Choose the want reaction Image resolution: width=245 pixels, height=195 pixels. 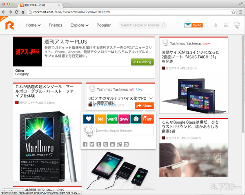[x=112, y=119]
